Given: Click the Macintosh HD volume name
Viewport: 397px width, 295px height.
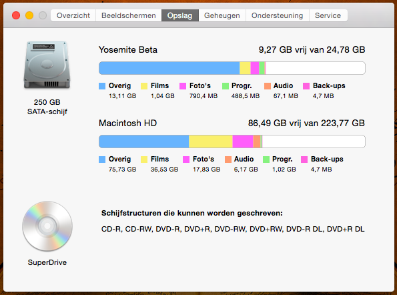Looking at the screenshot, I should click(127, 123).
